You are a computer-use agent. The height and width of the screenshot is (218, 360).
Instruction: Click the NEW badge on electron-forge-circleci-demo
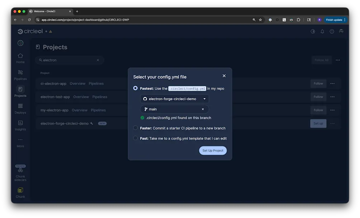coord(102,124)
